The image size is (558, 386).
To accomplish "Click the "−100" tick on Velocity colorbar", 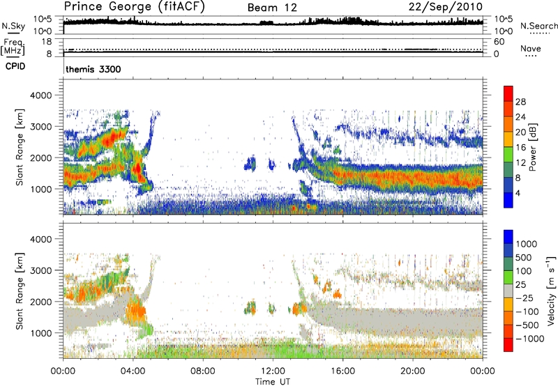I will click(527, 311).
